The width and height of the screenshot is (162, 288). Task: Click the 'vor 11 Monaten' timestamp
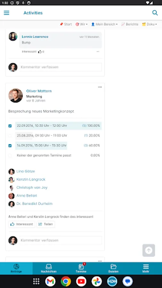tap(89, 37)
